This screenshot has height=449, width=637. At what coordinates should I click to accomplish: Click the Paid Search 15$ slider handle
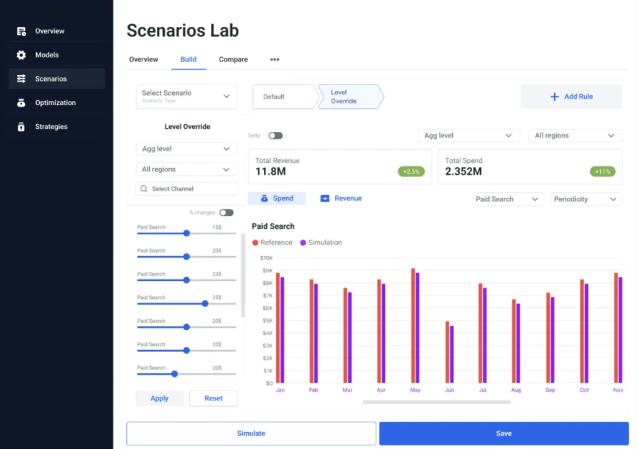coord(187,233)
